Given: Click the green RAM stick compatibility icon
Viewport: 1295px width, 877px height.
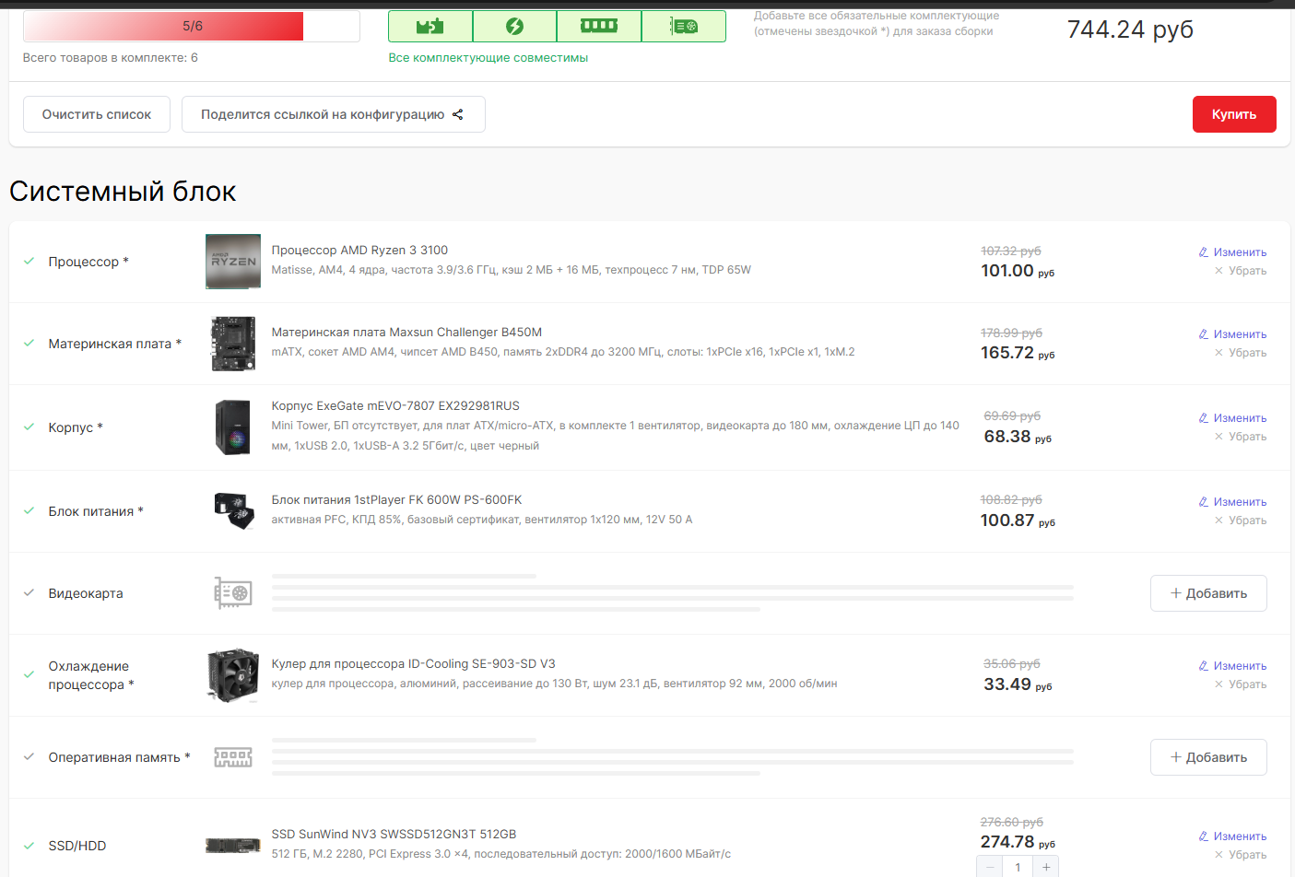Looking at the screenshot, I should [x=599, y=26].
